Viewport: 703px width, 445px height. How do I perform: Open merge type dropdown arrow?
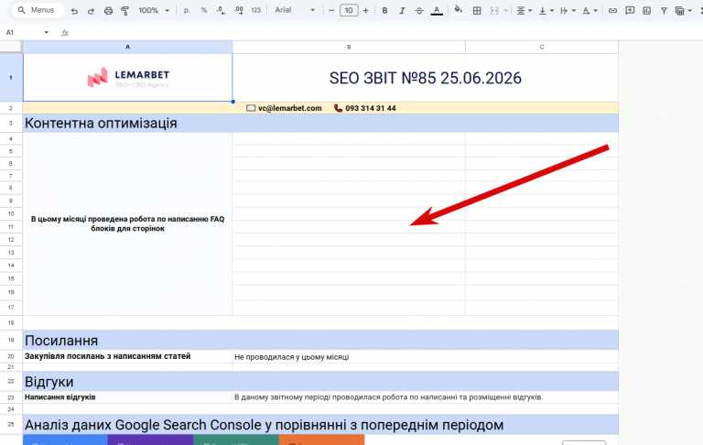[506, 10]
